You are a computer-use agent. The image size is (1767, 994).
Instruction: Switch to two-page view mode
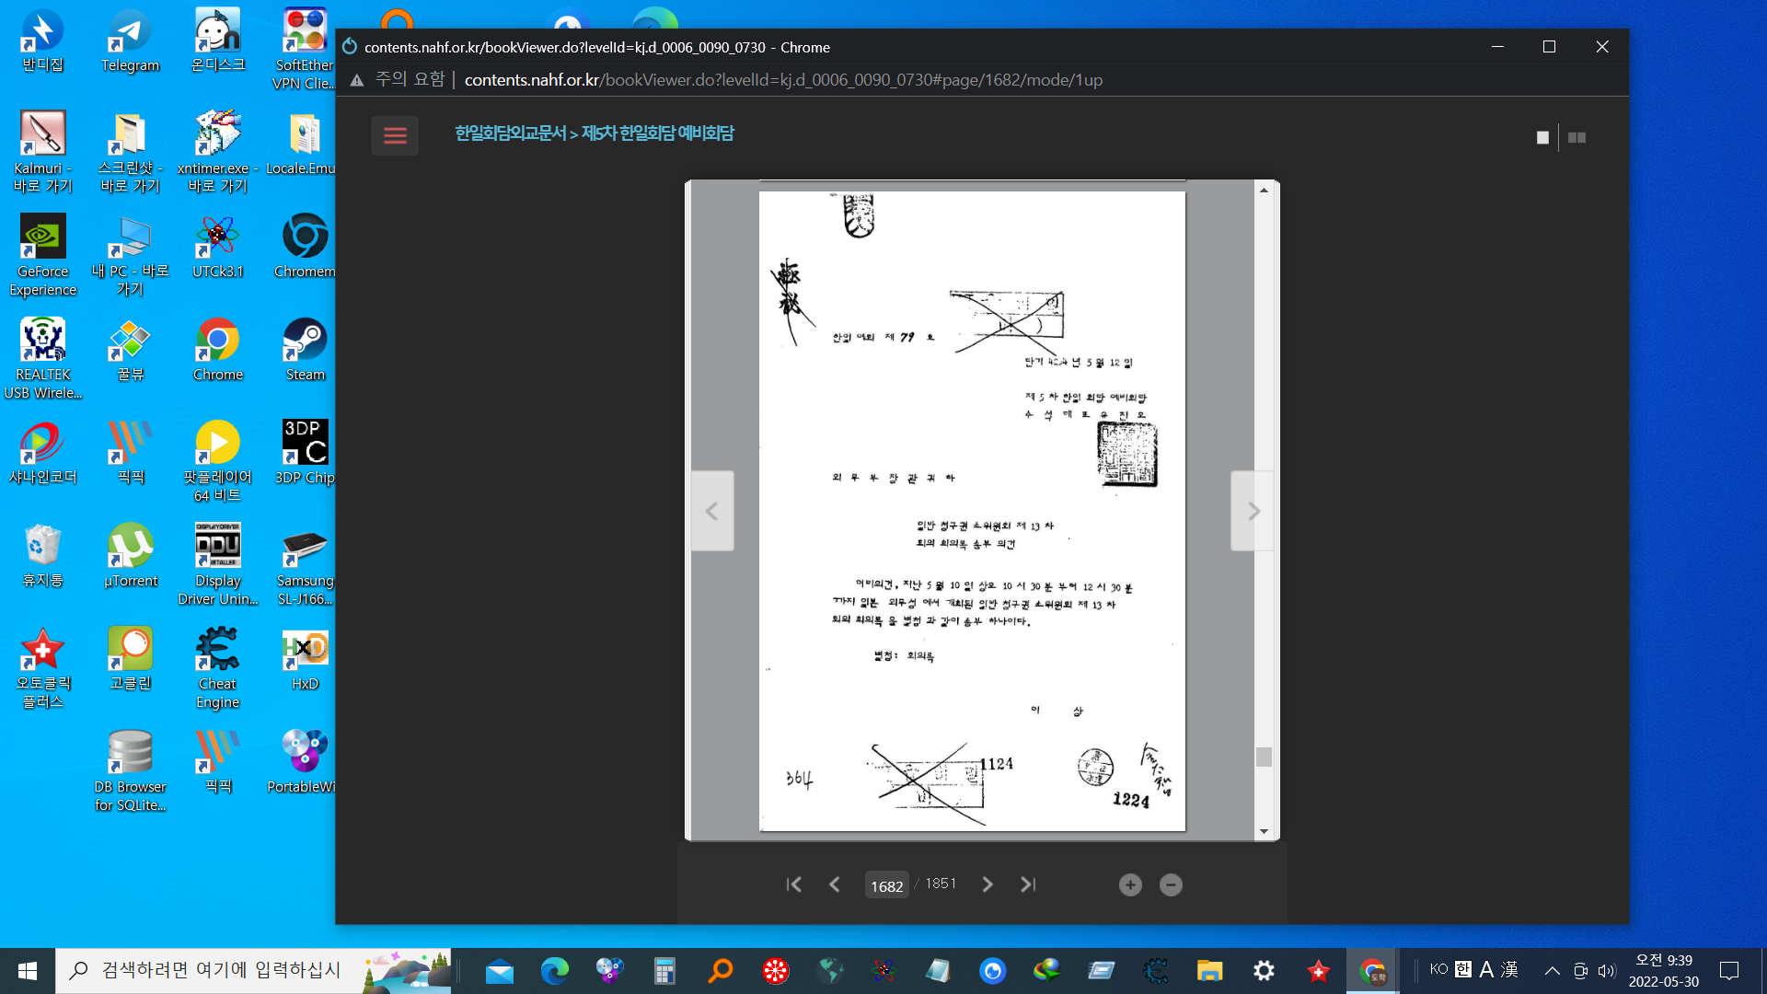pyautogui.click(x=1576, y=138)
